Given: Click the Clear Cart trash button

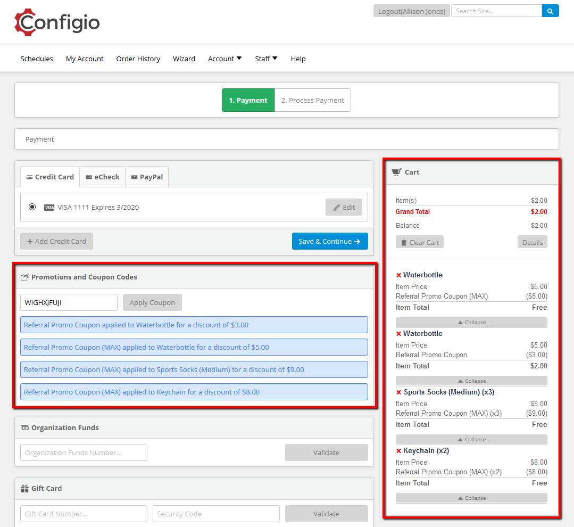Looking at the screenshot, I should [420, 242].
